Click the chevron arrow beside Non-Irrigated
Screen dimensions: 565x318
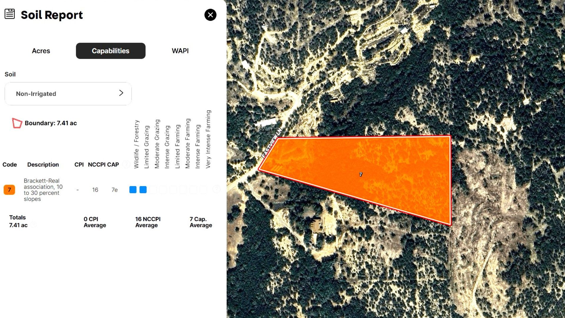click(x=121, y=93)
